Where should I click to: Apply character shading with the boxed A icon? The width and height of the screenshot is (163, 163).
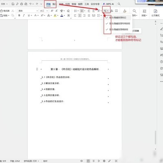tap(68, 15)
